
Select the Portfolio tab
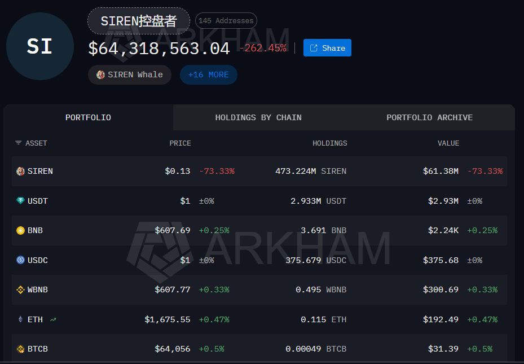[88, 117]
